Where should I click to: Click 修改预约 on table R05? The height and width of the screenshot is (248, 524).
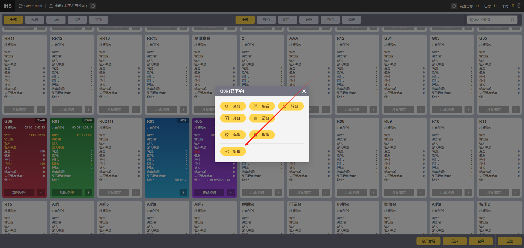coord(209,192)
